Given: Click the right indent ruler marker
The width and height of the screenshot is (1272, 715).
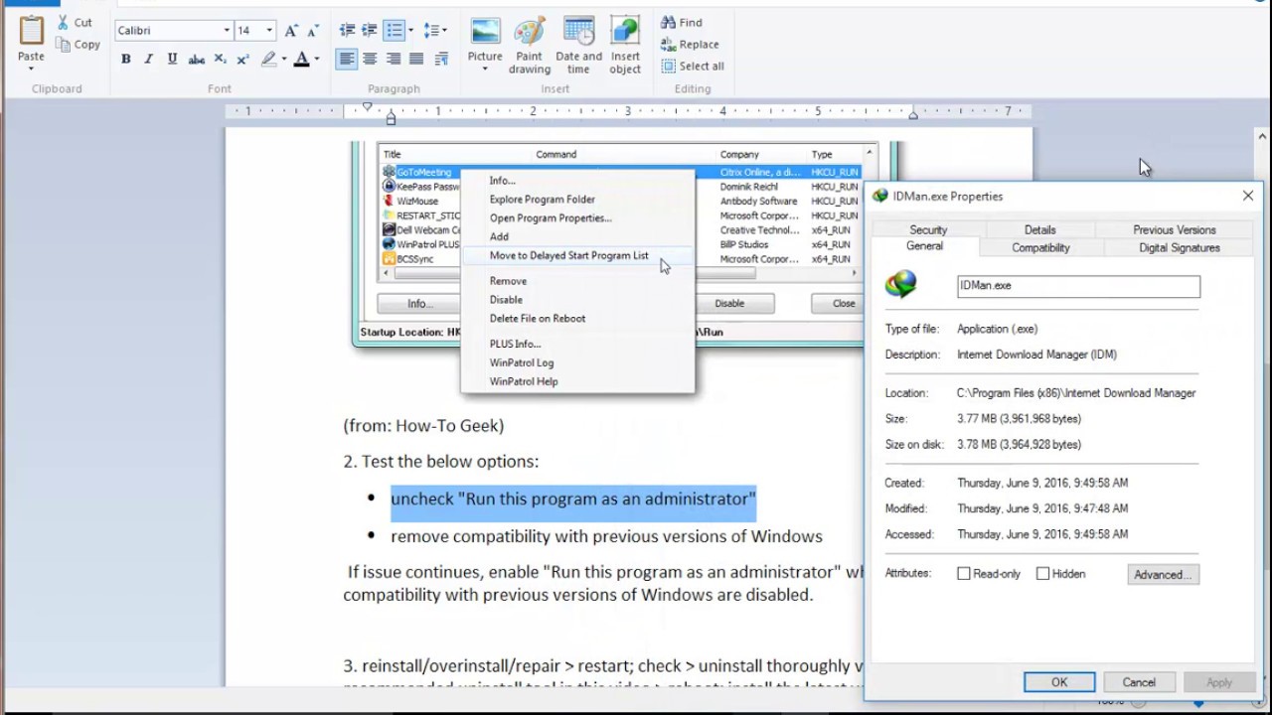Looking at the screenshot, I should pos(913,117).
